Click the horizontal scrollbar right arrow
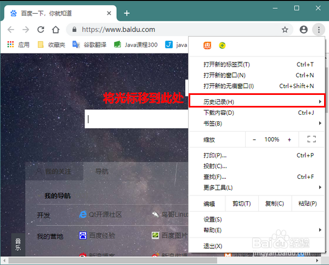The height and width of the screenshot is (265, 329). 317,261
